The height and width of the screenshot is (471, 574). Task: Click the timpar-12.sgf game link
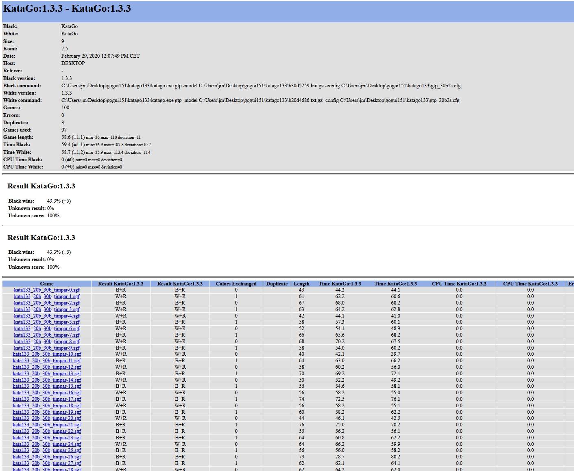[47, 367]
